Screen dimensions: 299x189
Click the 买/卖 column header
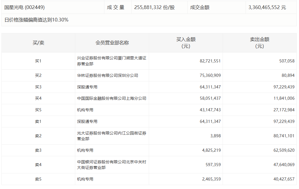(x=38, y=43)
